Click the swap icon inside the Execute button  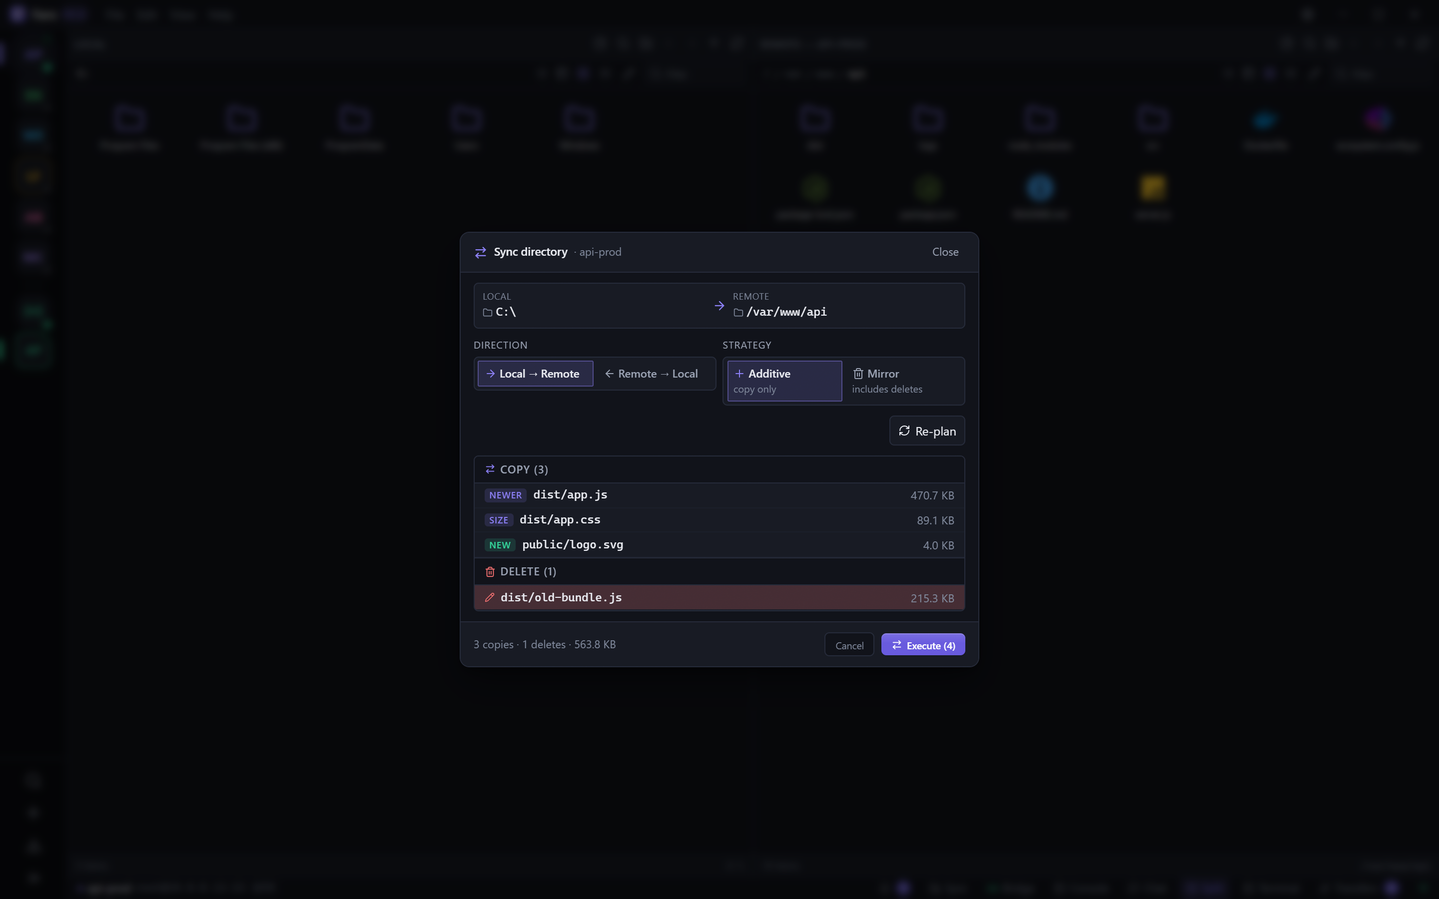897,645
